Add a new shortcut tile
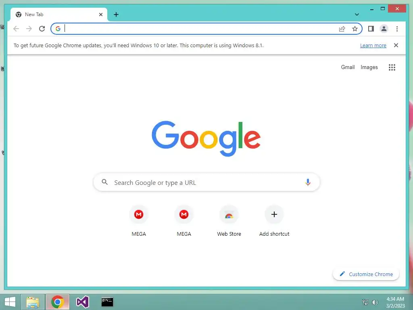Screen dimensions: 413x310 tap(274, 222)
